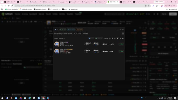This screenshot has height=100, width=178.
Task: Reload the page with Chrome reload icon
Action: click(9, 6)
